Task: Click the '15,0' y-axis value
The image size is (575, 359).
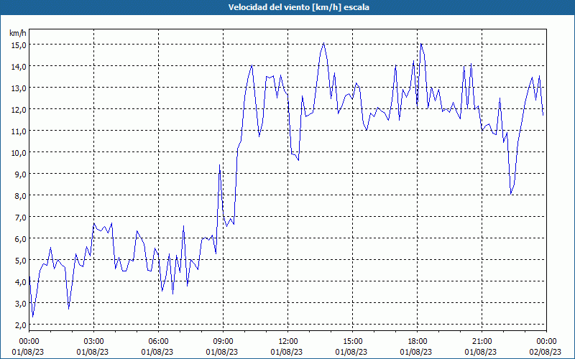Action: [19, 45]
